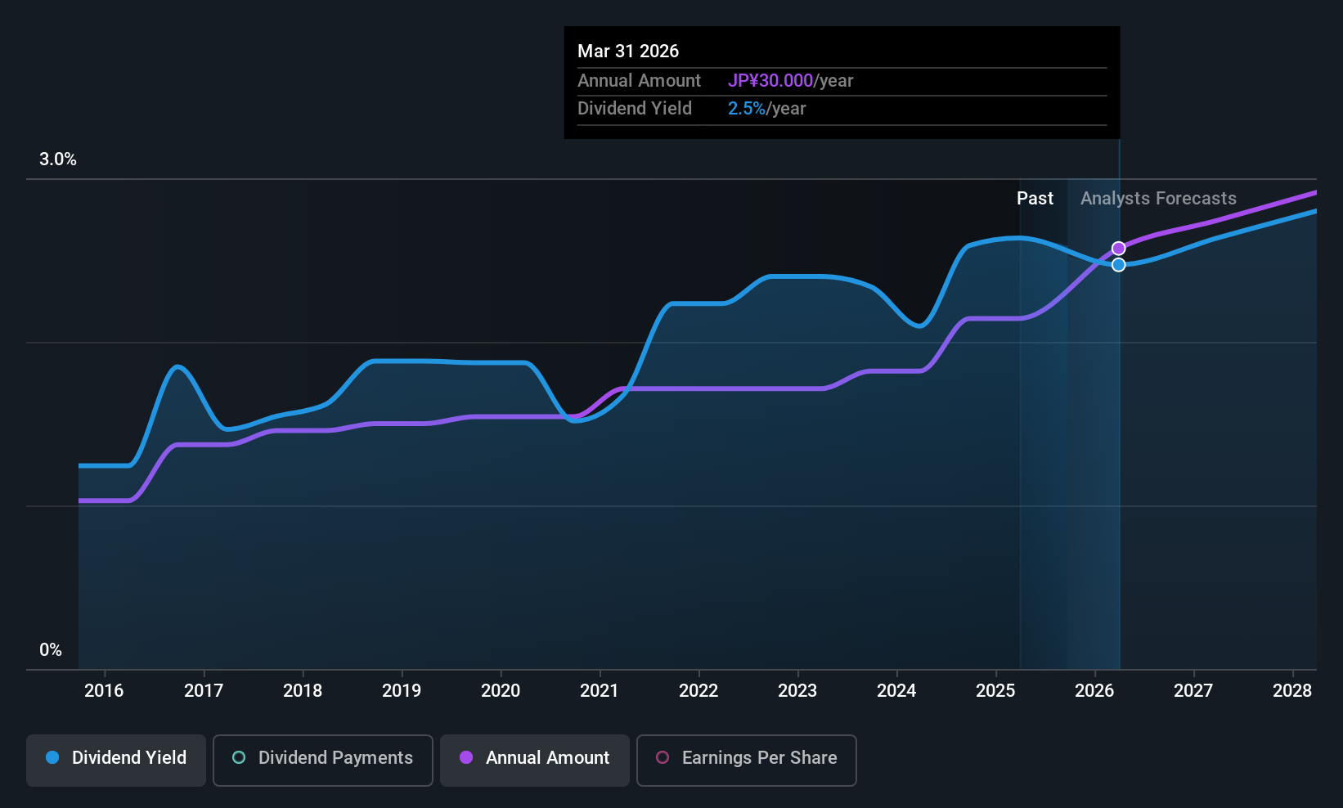Viewport: 1343px width, 808px height.
Task: Select the 2021 label on the x-axis
Action: pyautogui.click(x=600, y=691)
